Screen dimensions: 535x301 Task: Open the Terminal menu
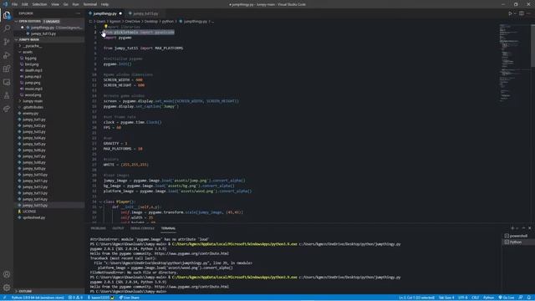pyautogui.click(x=90, y=4)
